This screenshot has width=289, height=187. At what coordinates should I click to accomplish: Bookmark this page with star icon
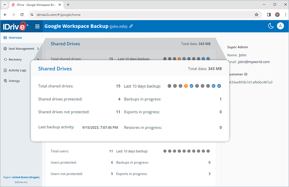click(x=256, y=15)
